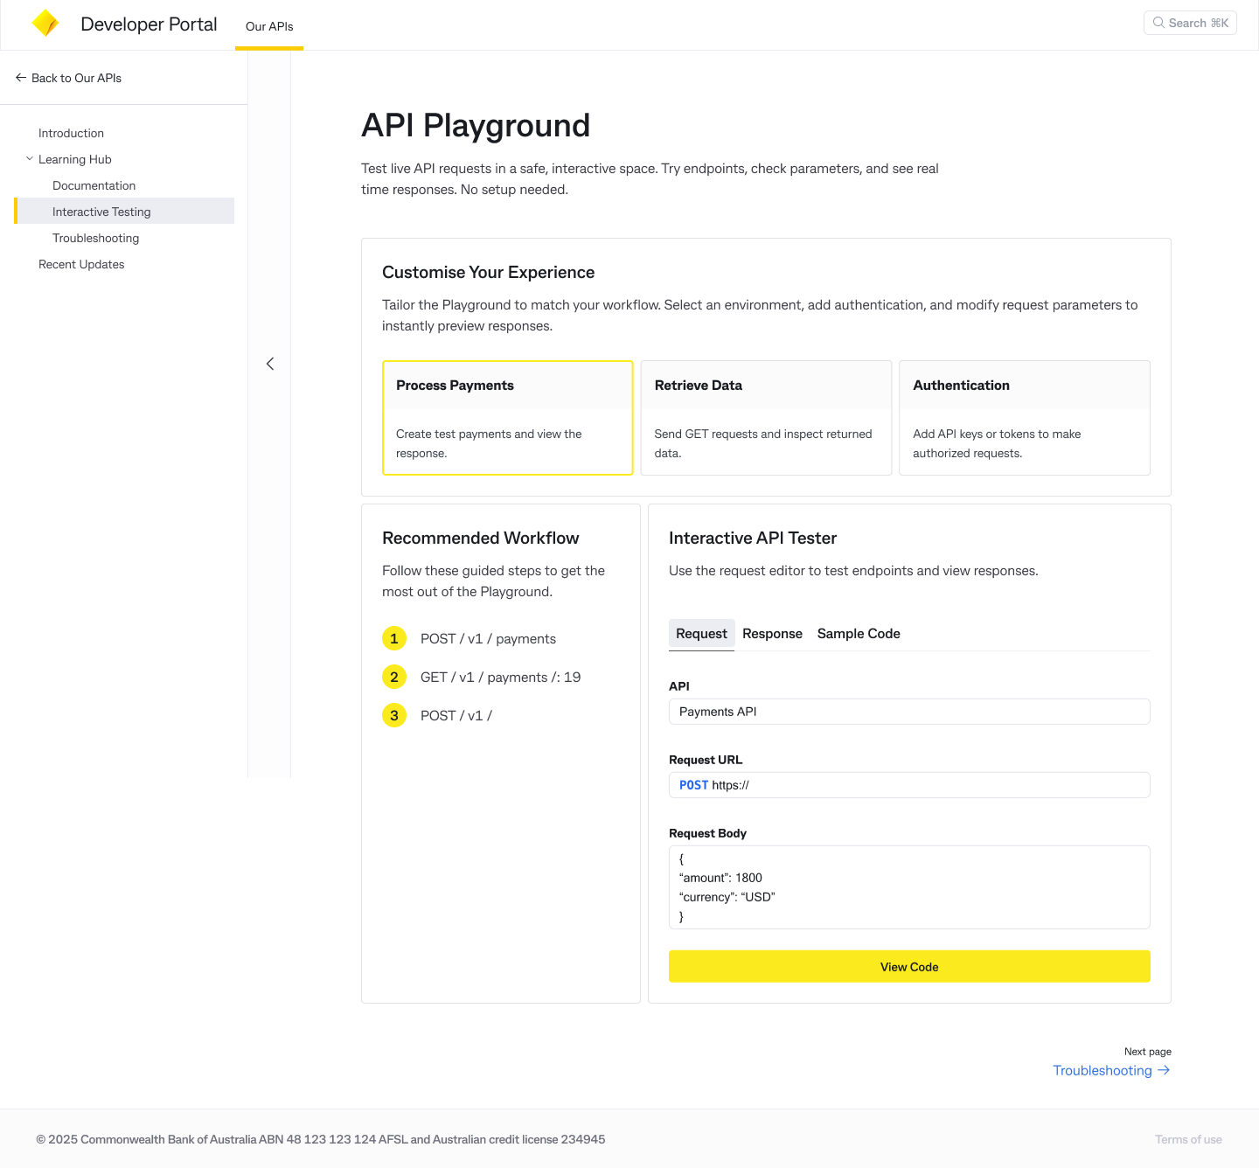The width and height of the screenshot is (1259, 1168).
Task: Click the arrow icon next to Troubleshooting link
Action: [x=1163, y=1070]
